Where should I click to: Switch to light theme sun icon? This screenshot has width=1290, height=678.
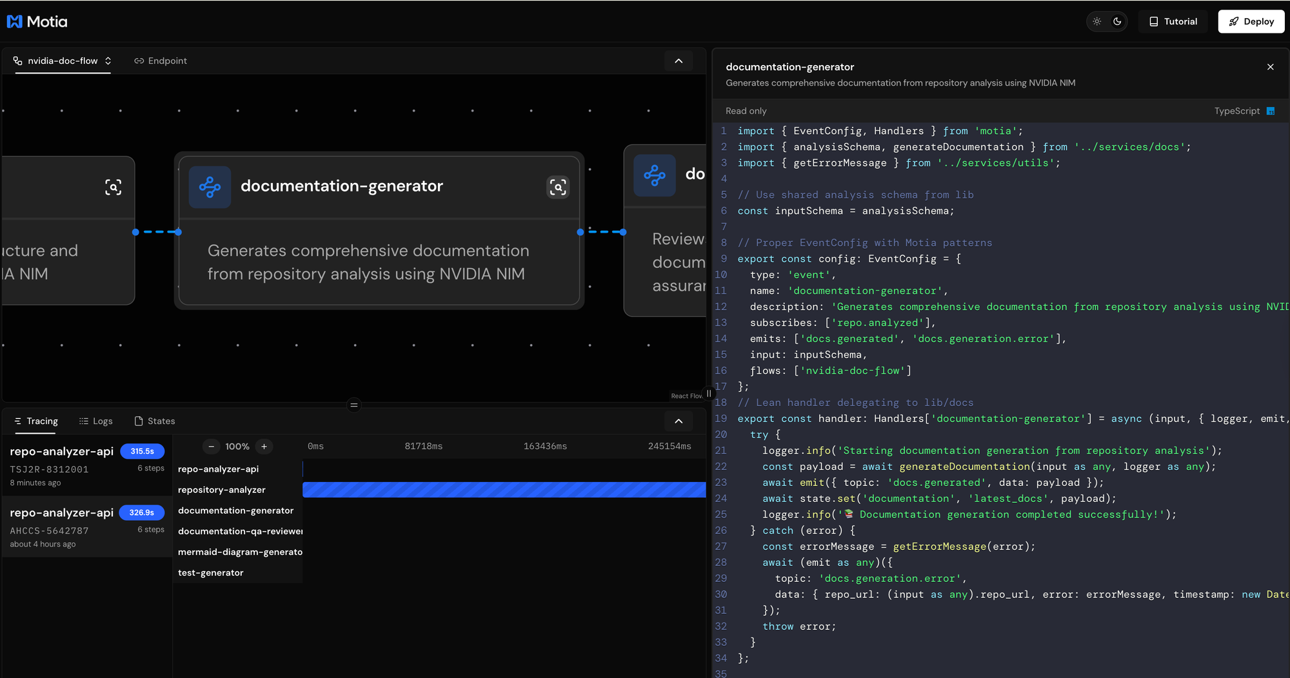coord(1097,21)
